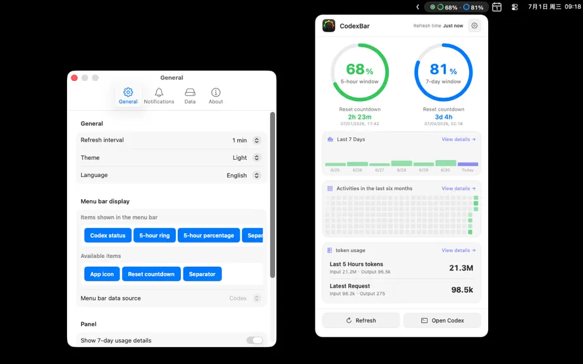
Task: Close the General settings window
Action: pos(75,78)
